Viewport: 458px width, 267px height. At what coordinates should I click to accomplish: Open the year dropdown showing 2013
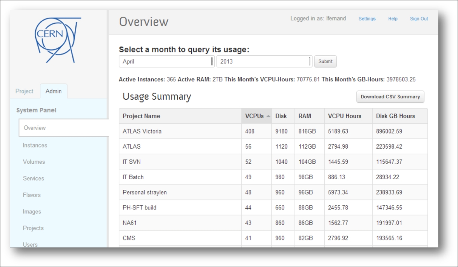[x=264, y=61]
